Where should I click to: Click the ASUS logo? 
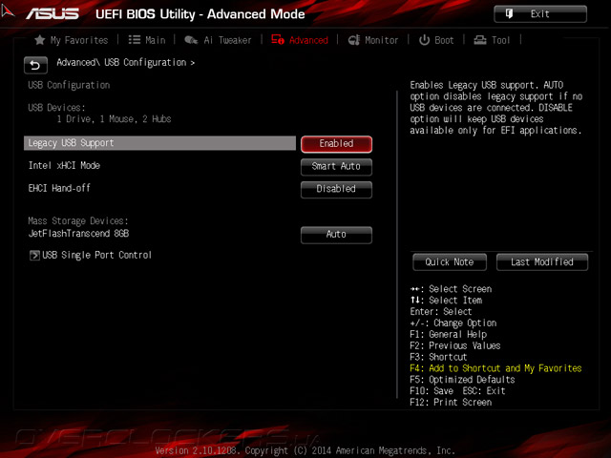click(53, 14)
